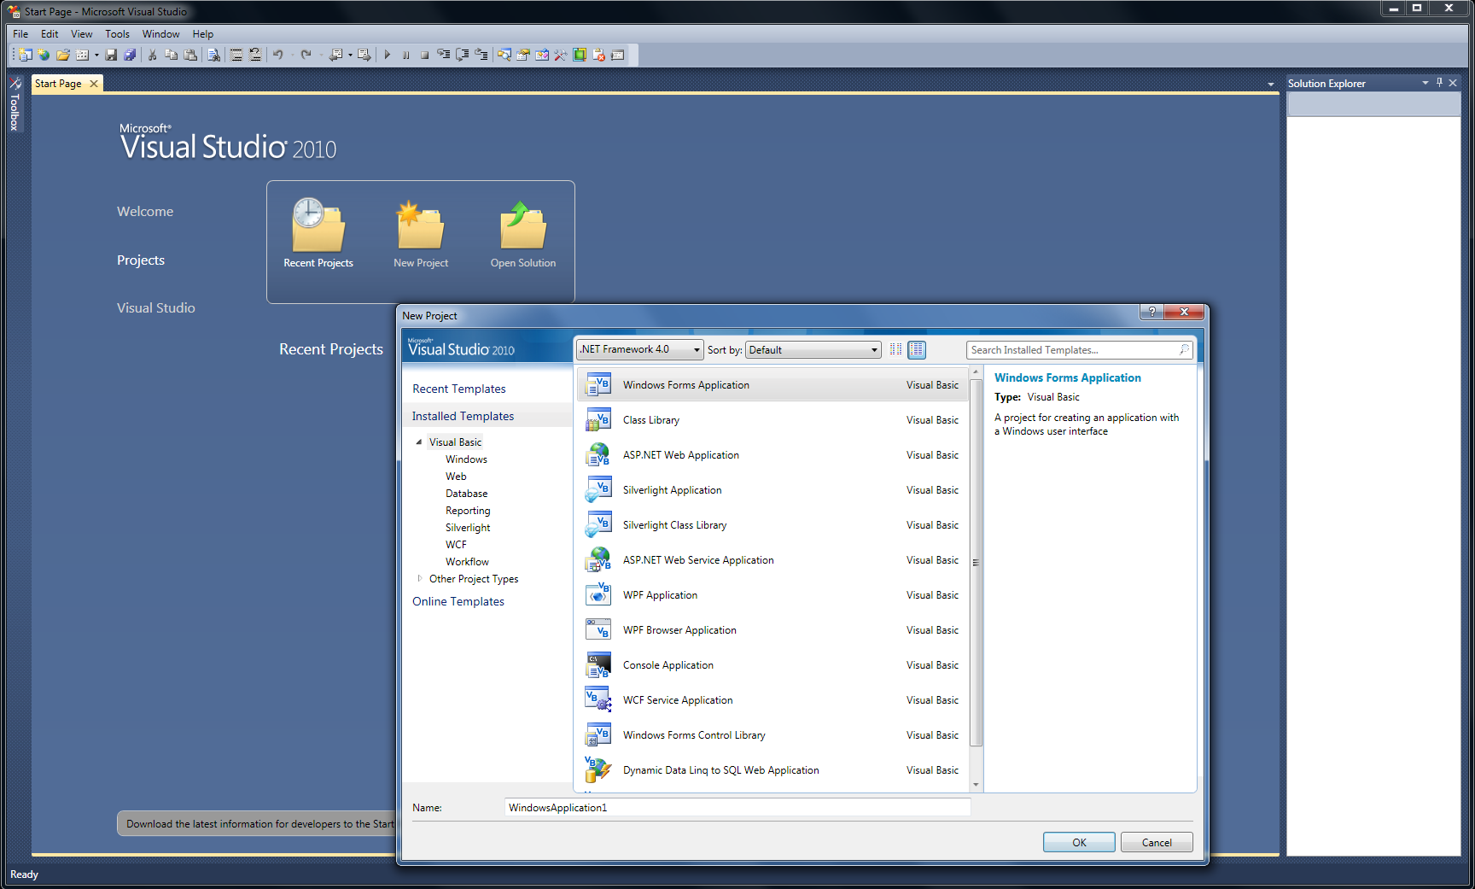Viewport: 1475px width, 889px height.
Task: Click the Undo arrow icon
Action: point(278,55)
